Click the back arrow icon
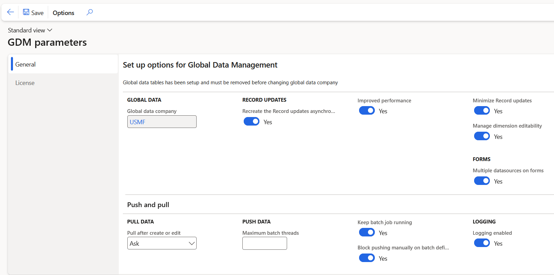The image size is (554, 275). coord(10,12)
